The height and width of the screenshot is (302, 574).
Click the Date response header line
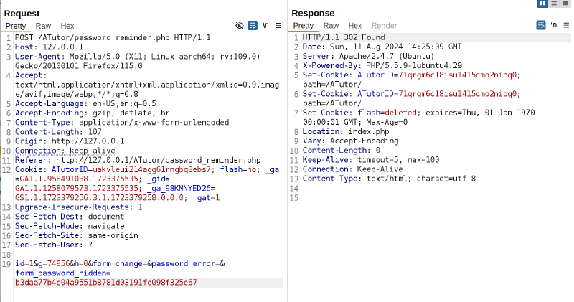tap(382, 47)
